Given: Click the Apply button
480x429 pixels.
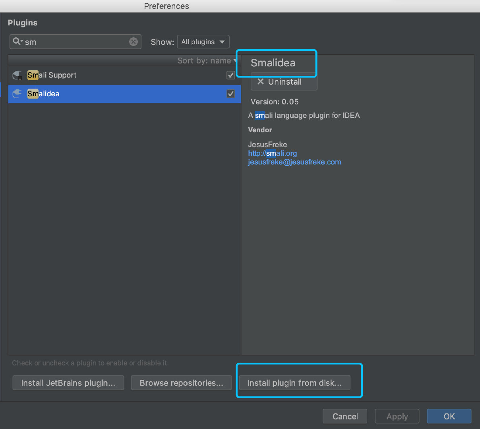Looking at the screenshot, I should (397, 416).
